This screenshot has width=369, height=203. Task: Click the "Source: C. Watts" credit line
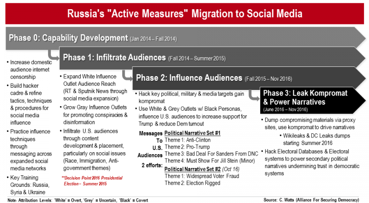click(x=311, y=200)
